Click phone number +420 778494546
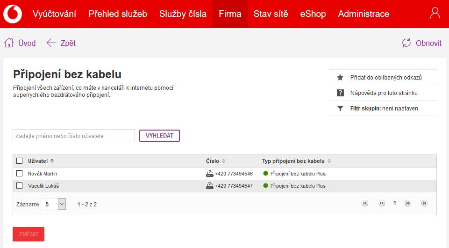This screenshot has width=449, height=248. pos(234,174)
